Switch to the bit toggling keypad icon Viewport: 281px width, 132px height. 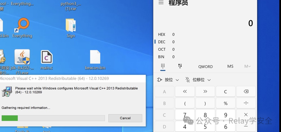point(180,66)
